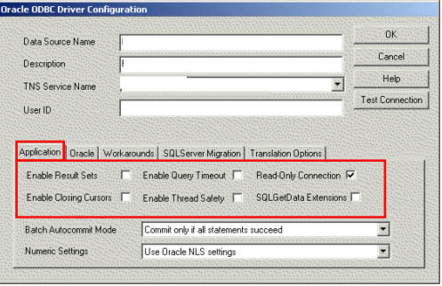
Task: Open the TNS Service Name dropdown
Action: (x=336, y=84)
